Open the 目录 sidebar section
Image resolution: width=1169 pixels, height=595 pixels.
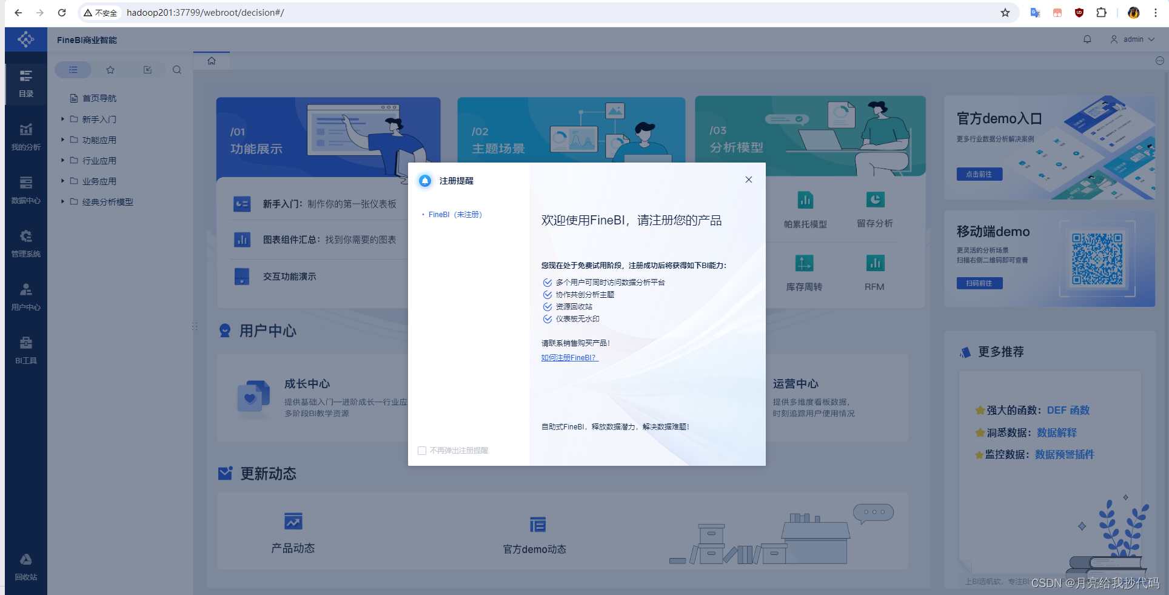tap(26, 84)
